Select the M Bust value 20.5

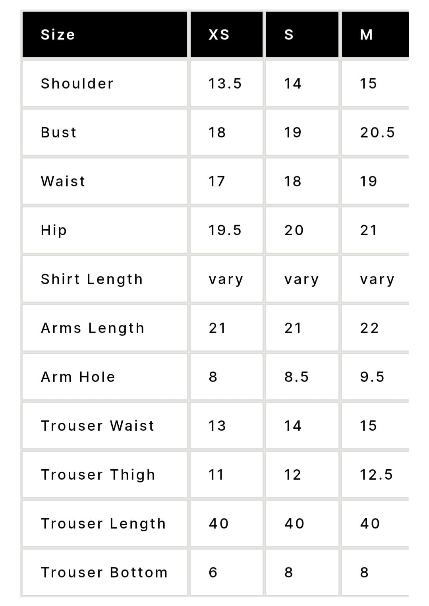click(377, 132)
